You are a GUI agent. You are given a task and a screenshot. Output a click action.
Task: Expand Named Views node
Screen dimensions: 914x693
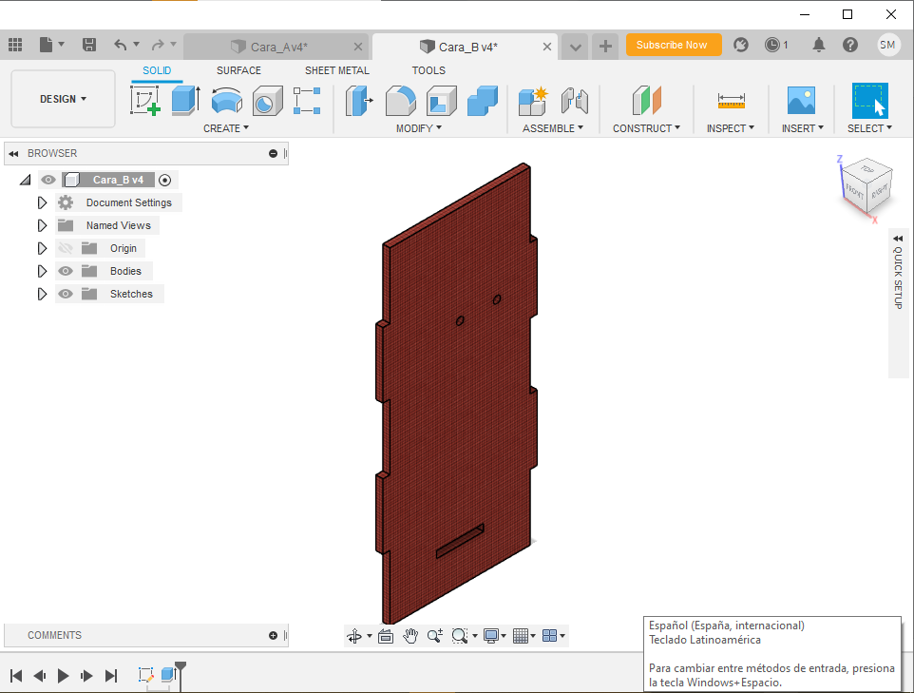[x=42, y=225]
